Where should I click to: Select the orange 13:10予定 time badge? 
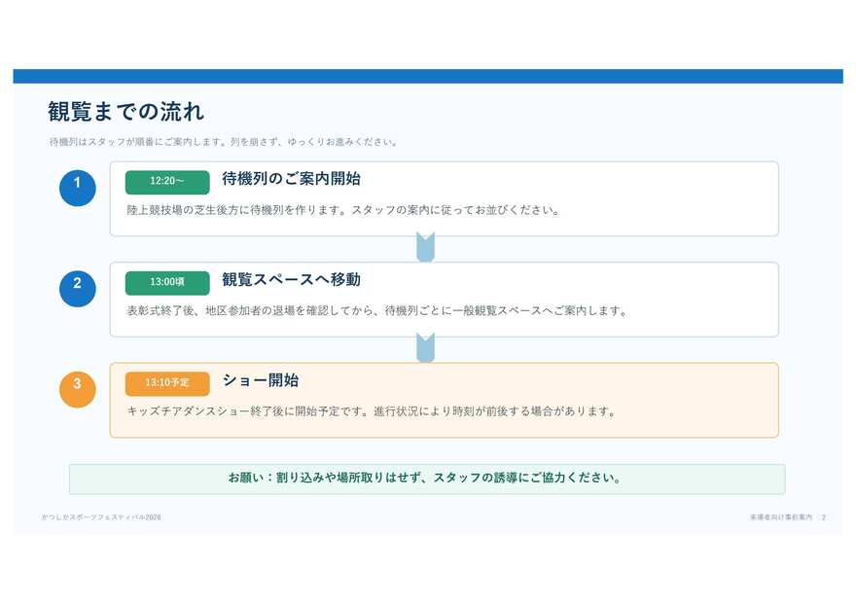(167, 384)
